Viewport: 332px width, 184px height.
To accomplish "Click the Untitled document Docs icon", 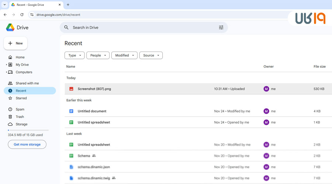I will [72, 111].
